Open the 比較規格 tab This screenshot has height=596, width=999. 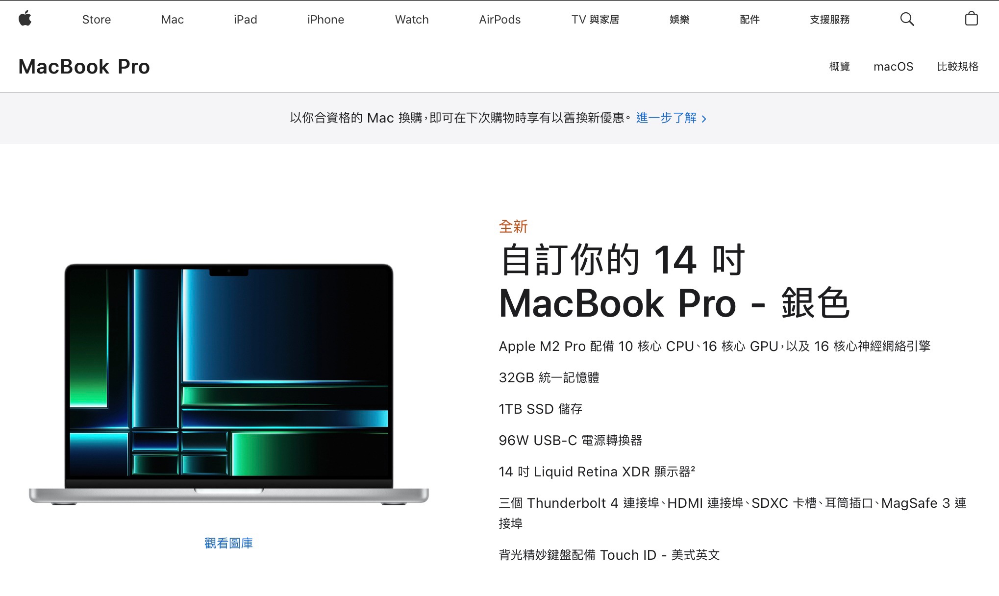(957, 67)
